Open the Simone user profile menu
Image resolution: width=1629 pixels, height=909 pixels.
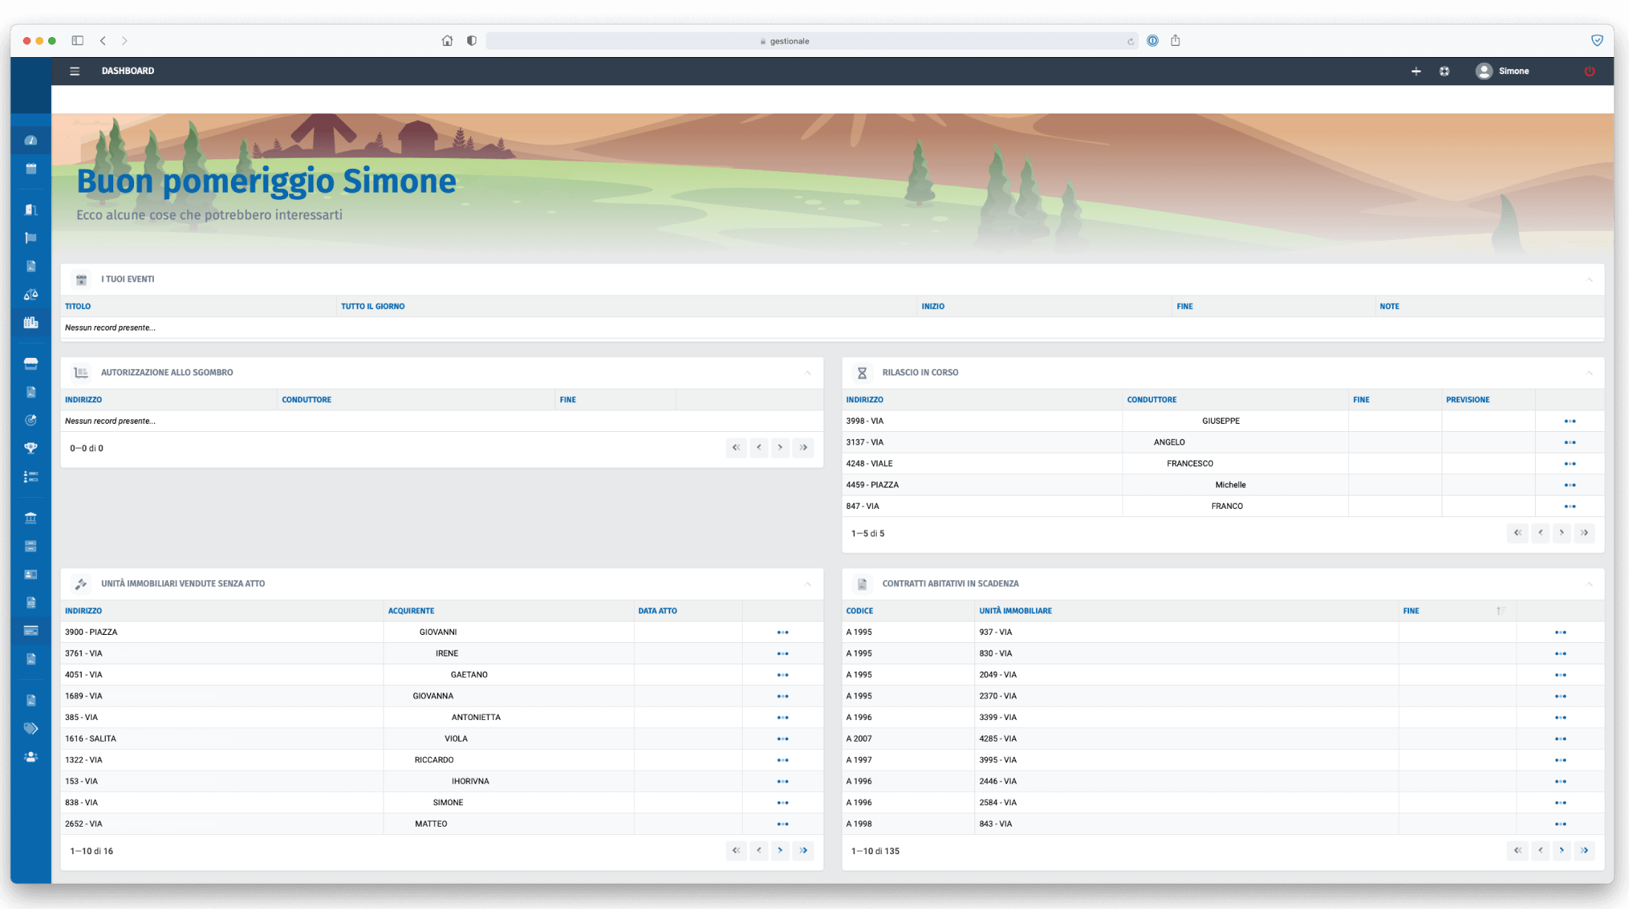click(1502, 71)
